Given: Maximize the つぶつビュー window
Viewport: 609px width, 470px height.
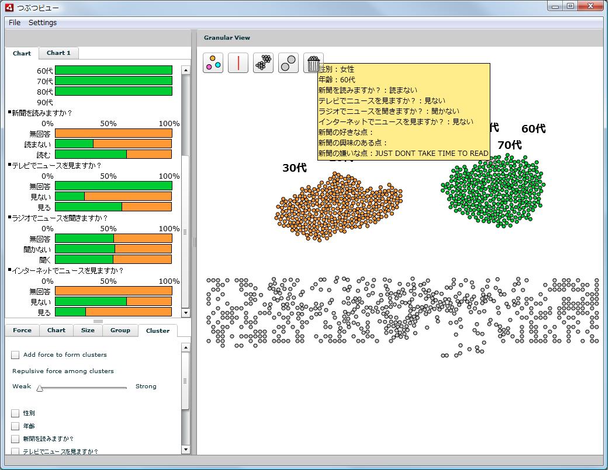Looking at the screenshot, I should (x=570, y=6).
